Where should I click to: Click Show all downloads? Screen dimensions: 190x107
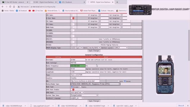(x=181, y=106)
